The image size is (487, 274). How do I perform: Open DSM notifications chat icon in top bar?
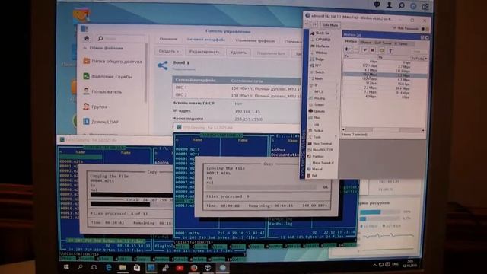click(377, 5)
